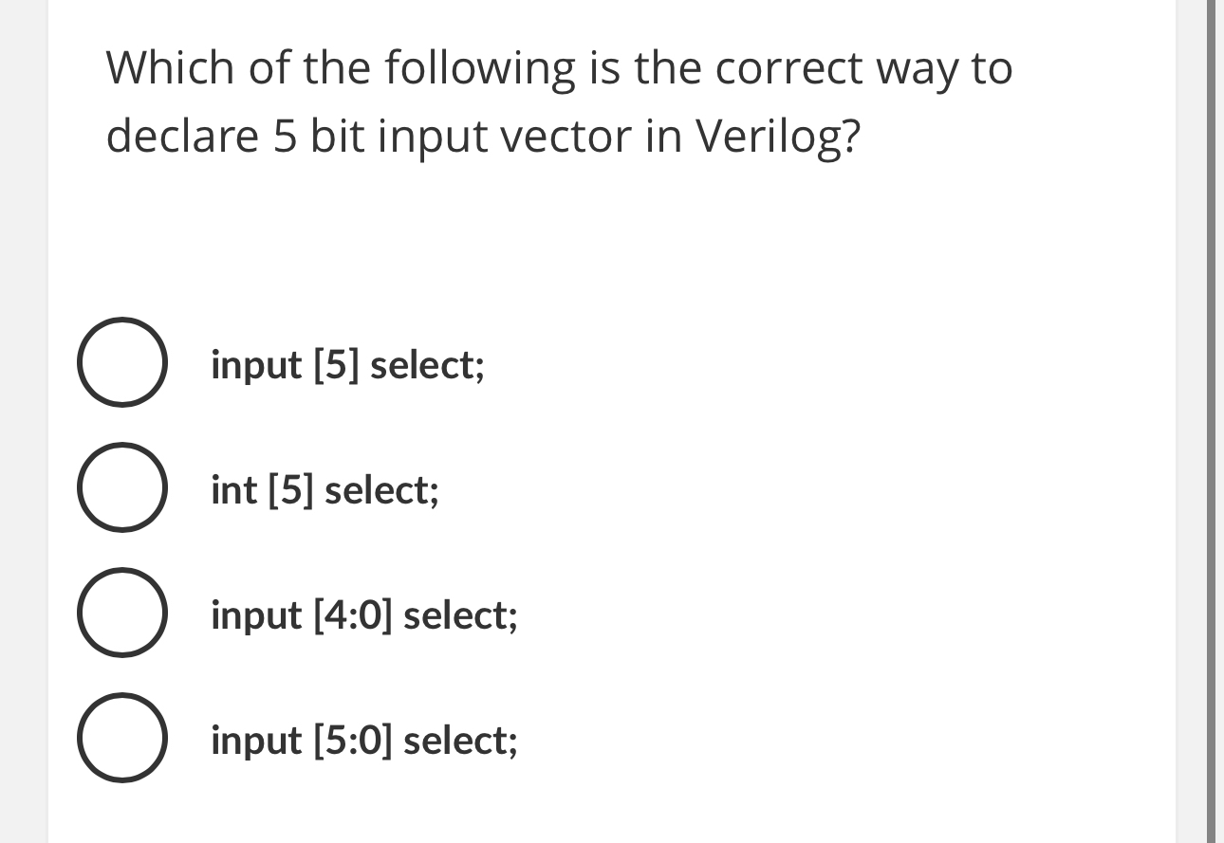Click the answer text "input [5] select;"

click(x=347, y=365)
